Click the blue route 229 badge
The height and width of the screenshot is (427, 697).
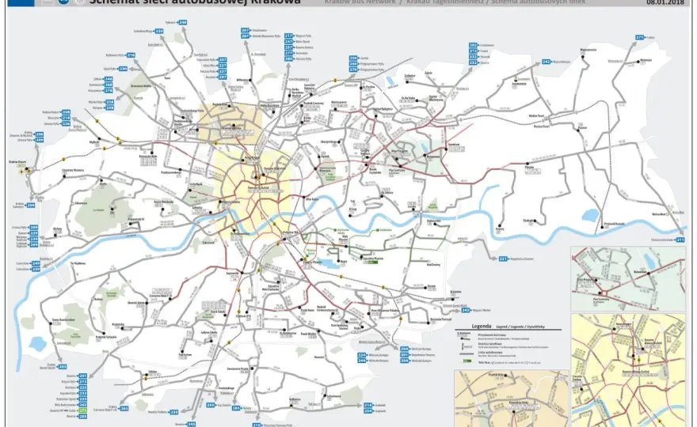click(x=33, y=233)
